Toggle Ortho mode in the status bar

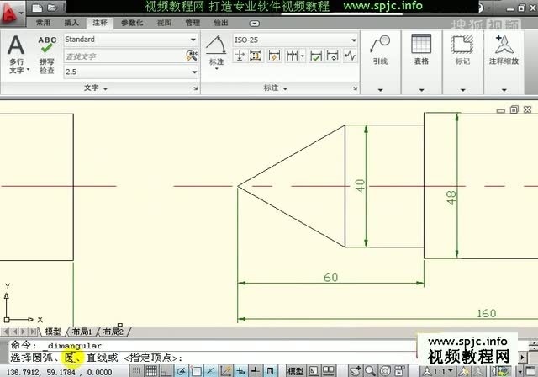point(166,371)
